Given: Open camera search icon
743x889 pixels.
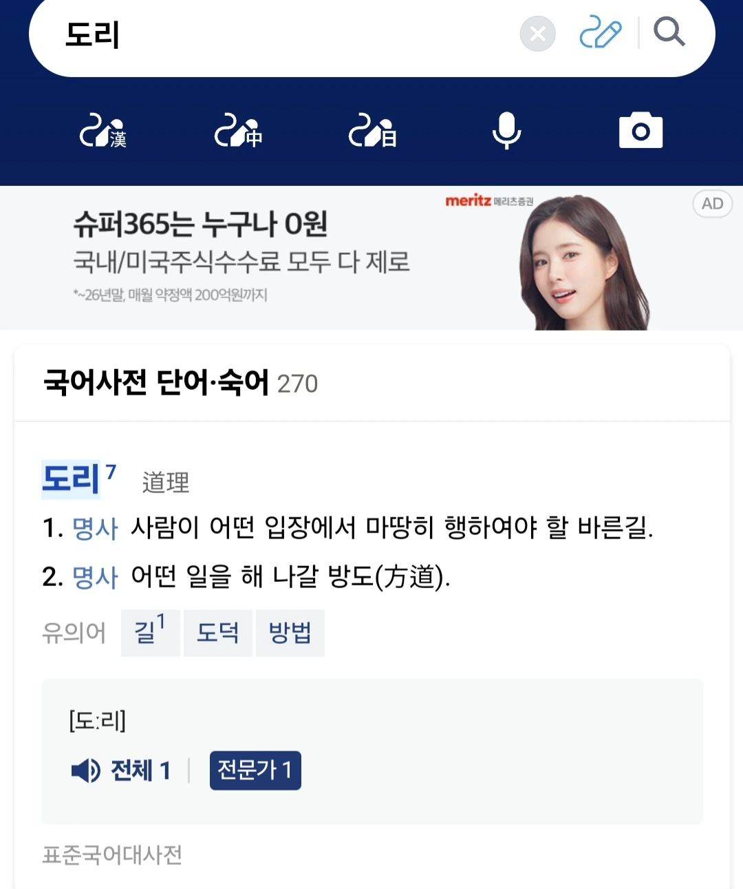Looking at the screenshot, I should [640, 130].
